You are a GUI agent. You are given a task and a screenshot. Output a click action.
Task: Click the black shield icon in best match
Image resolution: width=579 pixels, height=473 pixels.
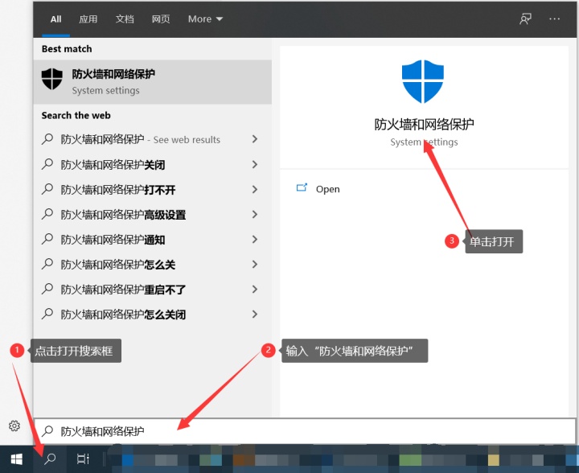click(x=52, y=79)
